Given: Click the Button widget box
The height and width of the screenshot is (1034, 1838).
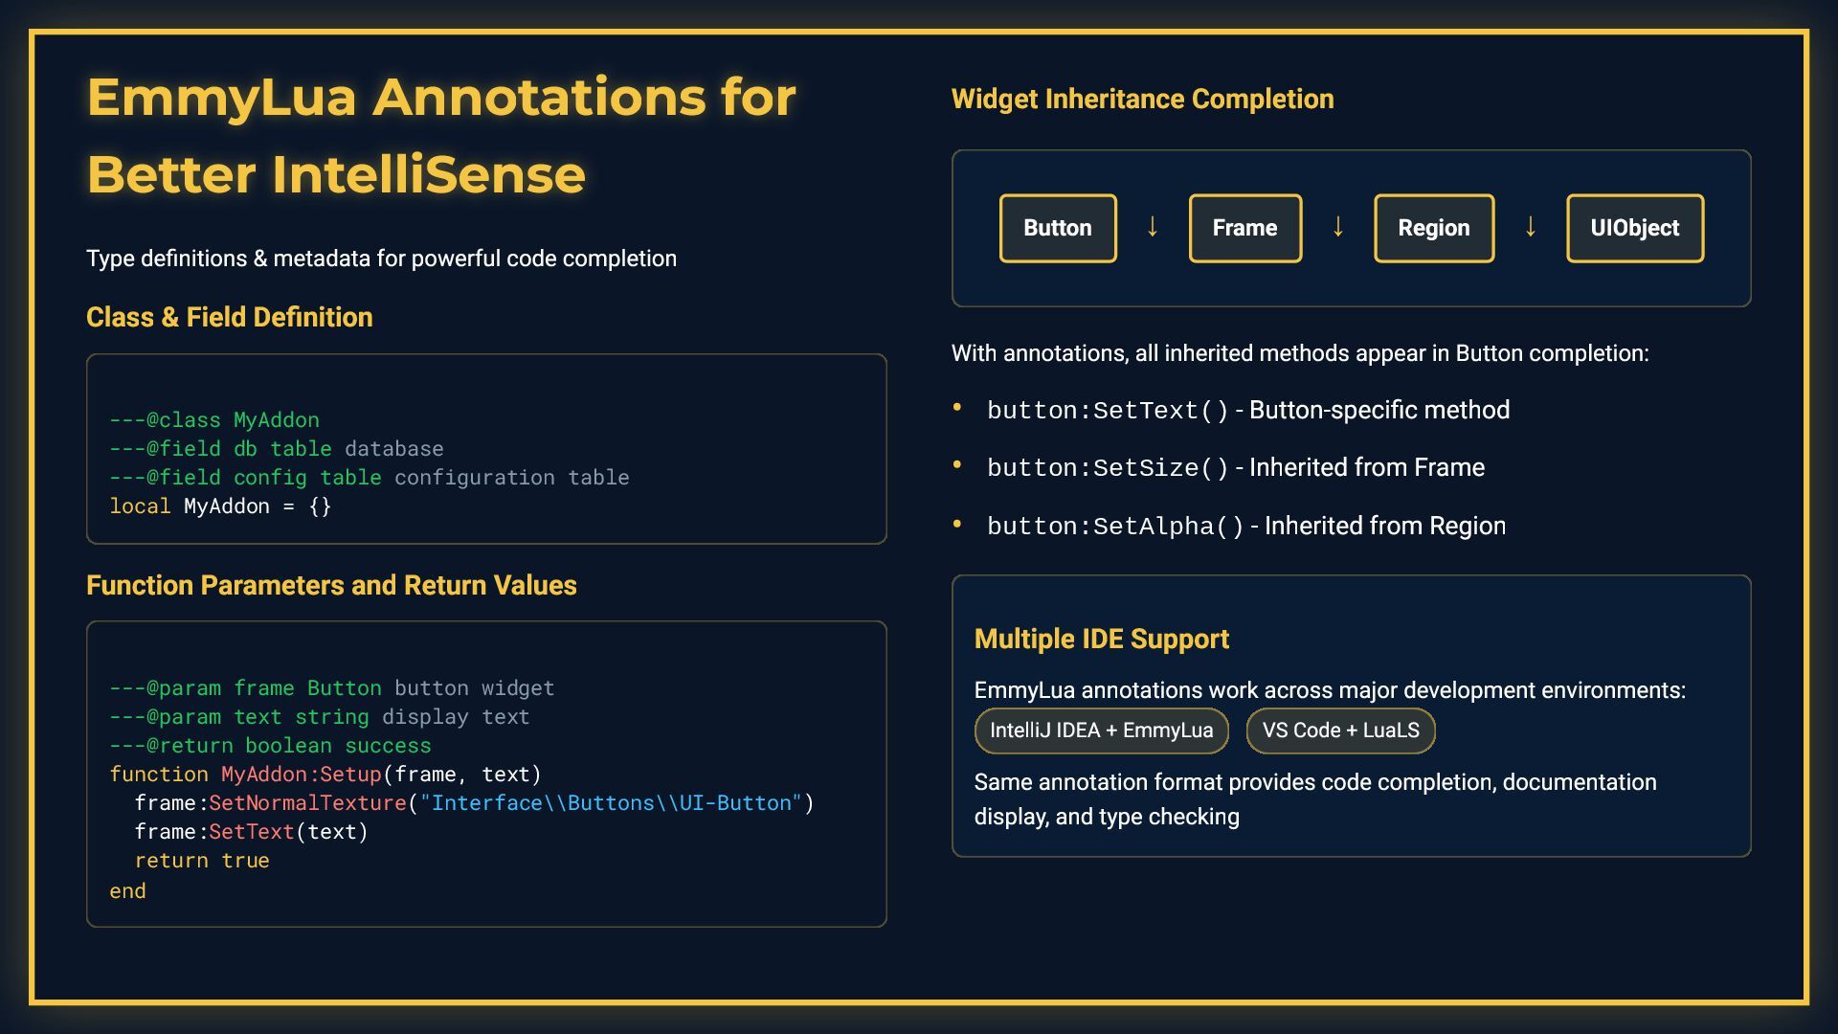Looking at the screenshot, I should [1057, 228].
